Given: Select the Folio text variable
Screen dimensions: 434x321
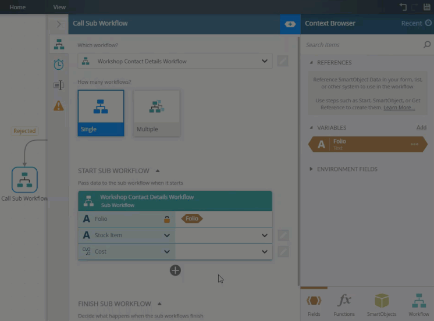Looking at the screenshot, I should point(368,144).
